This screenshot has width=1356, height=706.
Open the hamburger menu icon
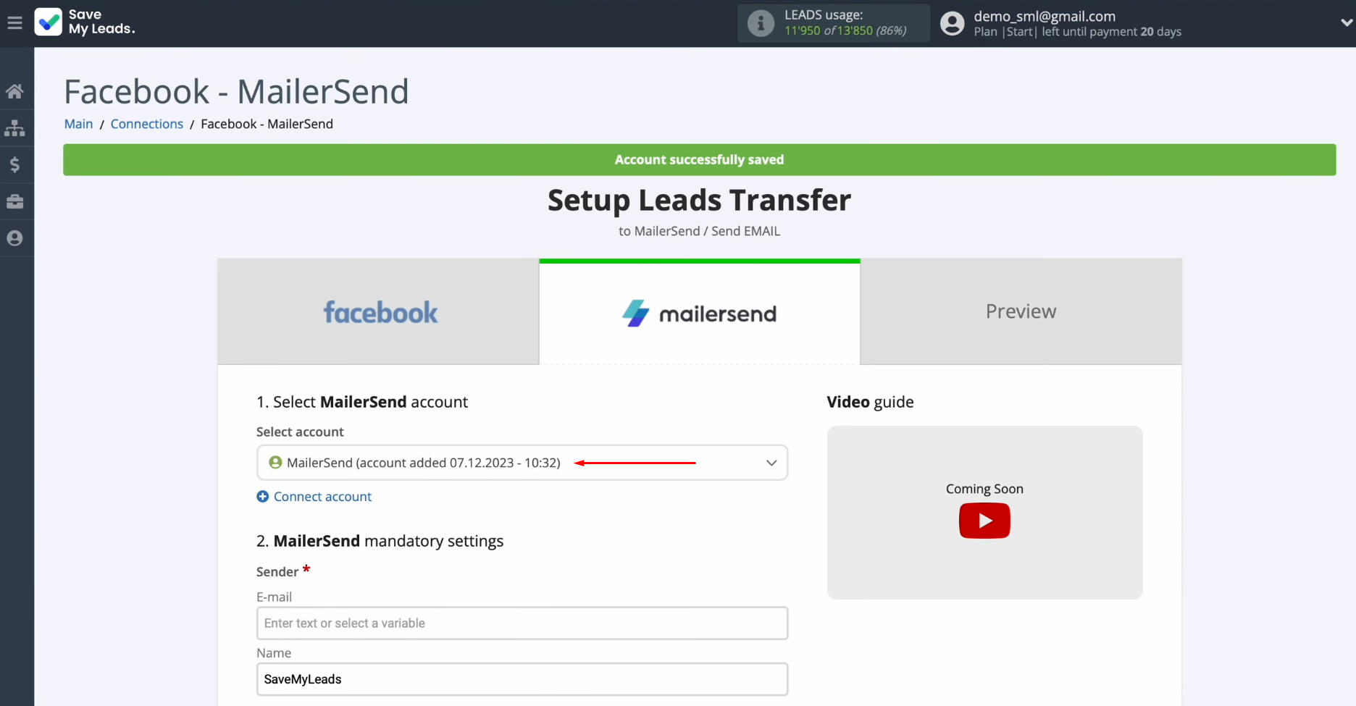14,23
